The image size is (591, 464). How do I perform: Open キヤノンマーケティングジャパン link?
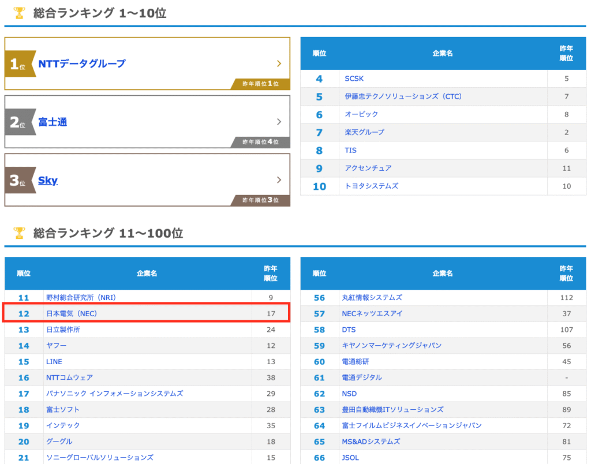[392, 346]
